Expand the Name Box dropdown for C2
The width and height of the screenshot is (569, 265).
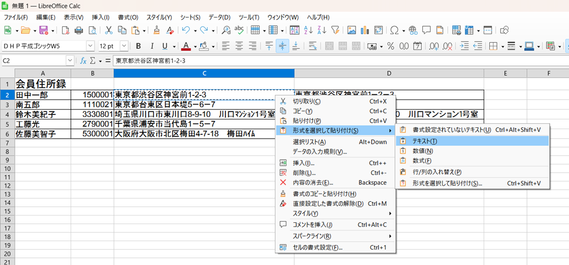[70, 61]
